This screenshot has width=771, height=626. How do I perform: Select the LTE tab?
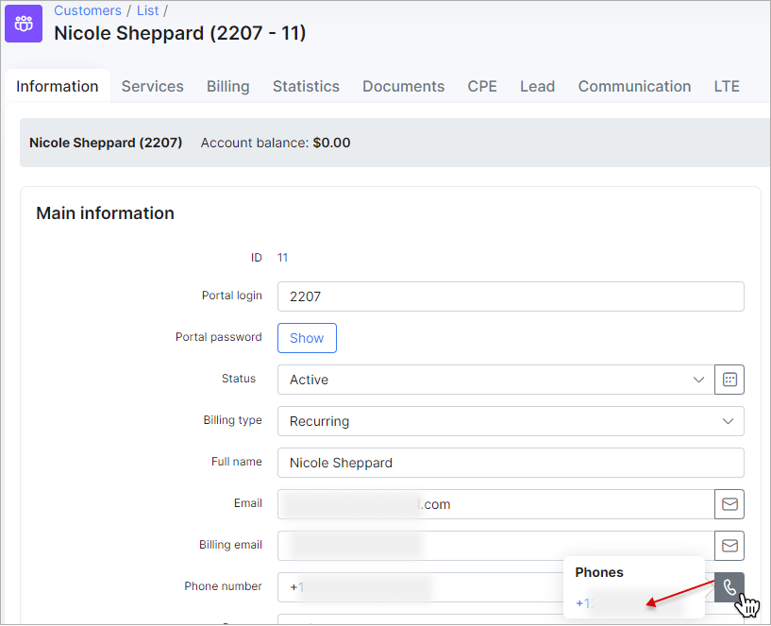(727, 86)
